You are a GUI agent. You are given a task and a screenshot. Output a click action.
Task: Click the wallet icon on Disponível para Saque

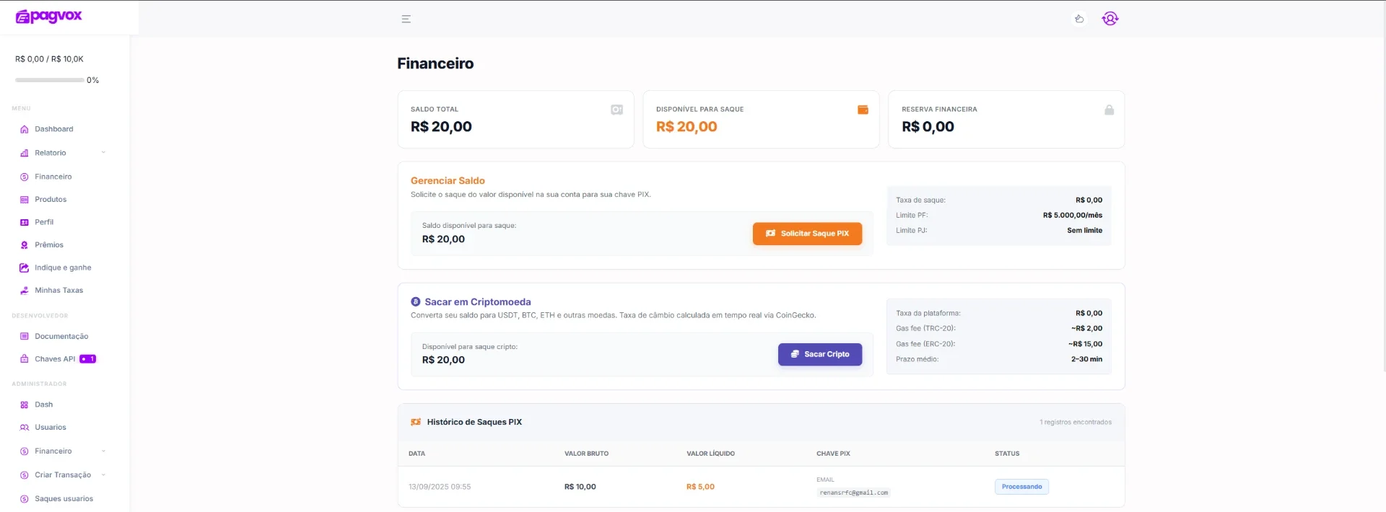(x=863, y=110)
